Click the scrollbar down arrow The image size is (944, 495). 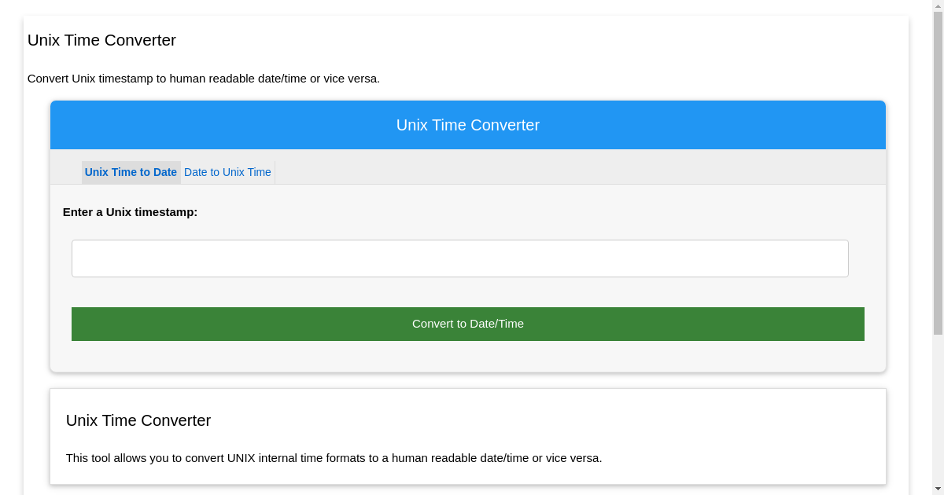tap(938, 489)
